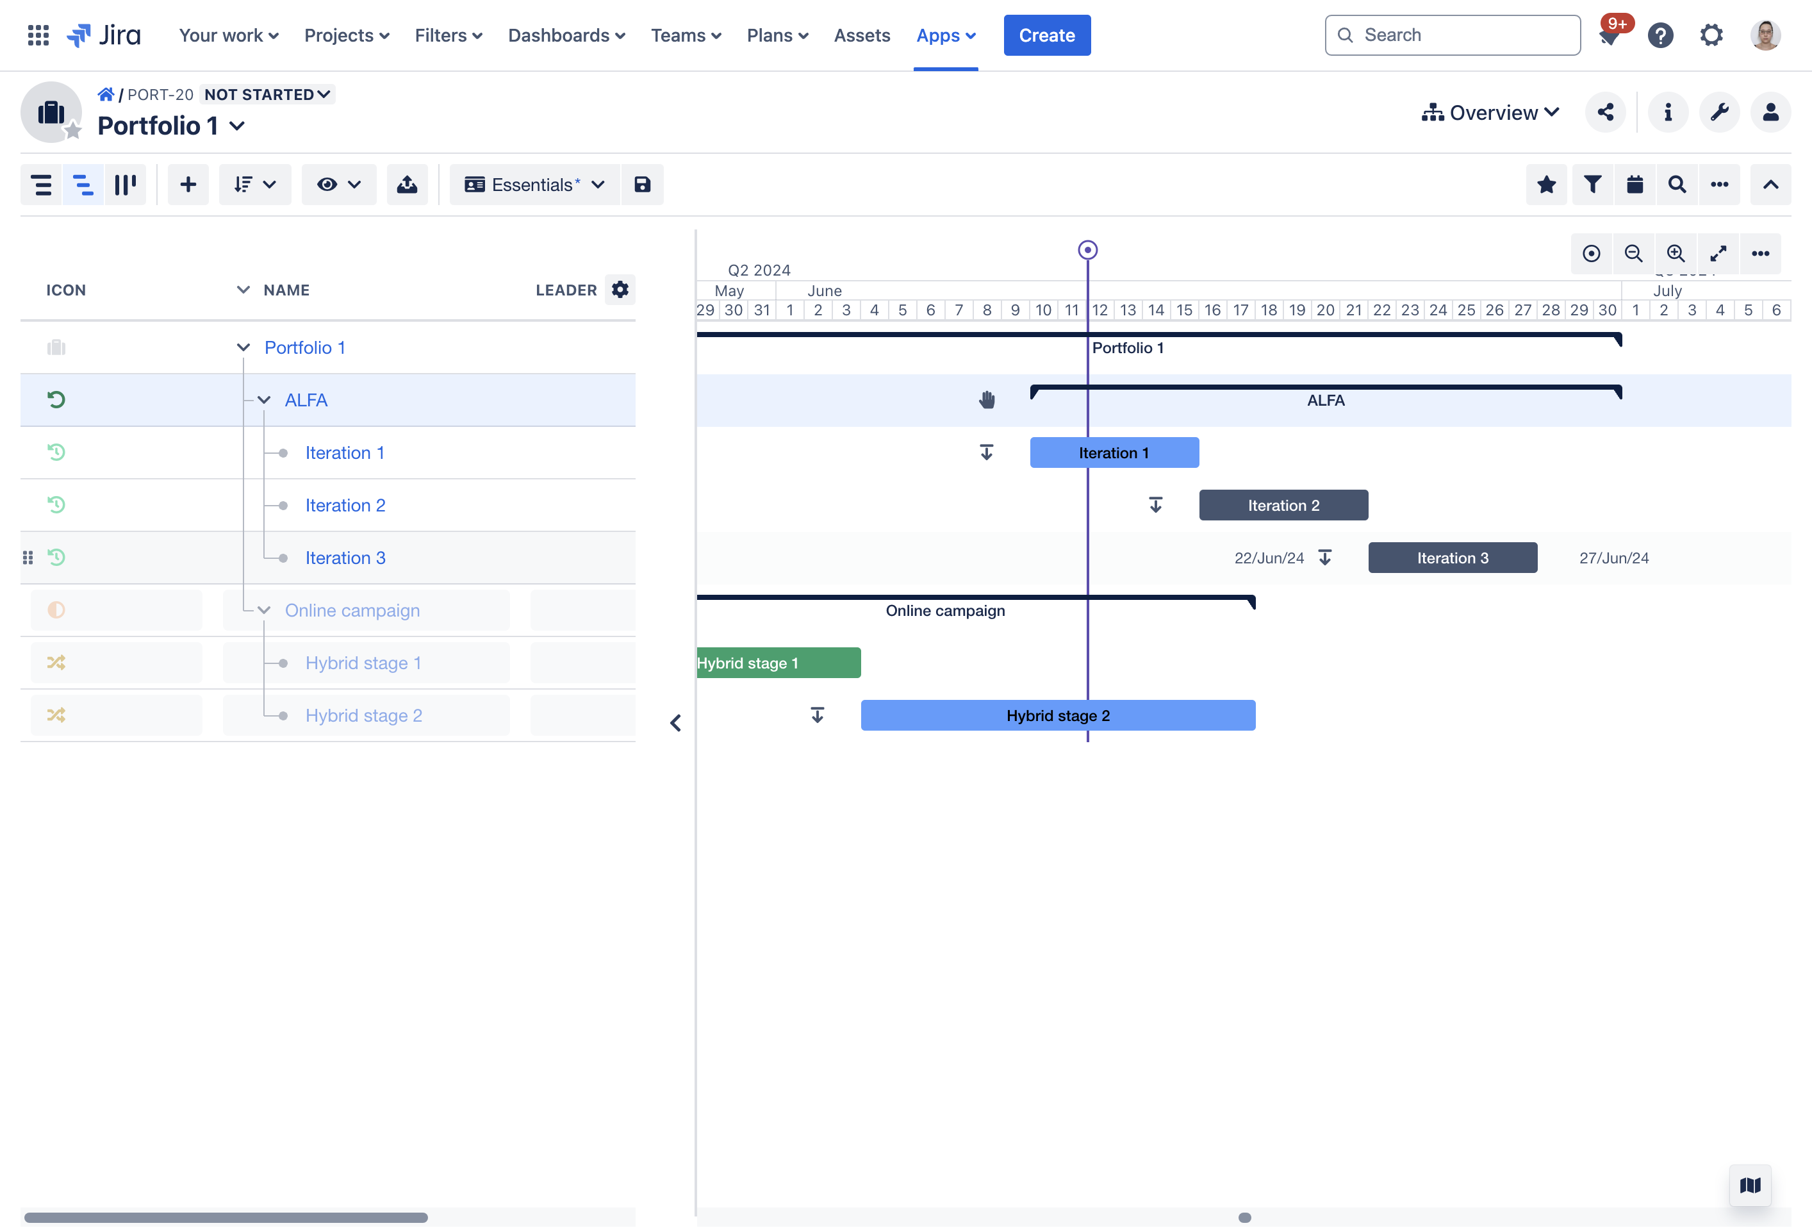Click the home icon in breadcrumb
The image size is (1812, 1228).
tap(105, 94)
